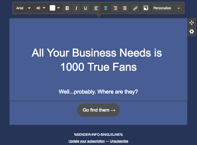Viewport: 197px width, 145px height.
Task: Insert a hyperlink with link icon
Action: pos(135,8)
